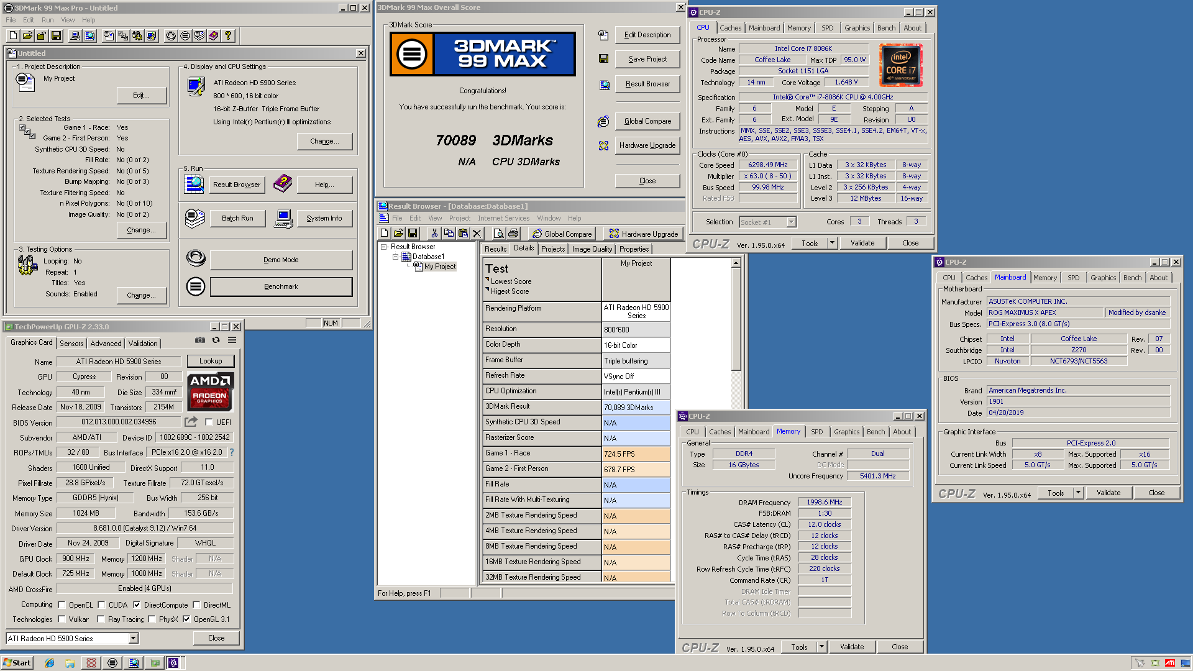The height and width of the screenshot is (671, 1193).
Task: Toggle CUDA checkbox in GPU-Z
Action: click(101, 605)
